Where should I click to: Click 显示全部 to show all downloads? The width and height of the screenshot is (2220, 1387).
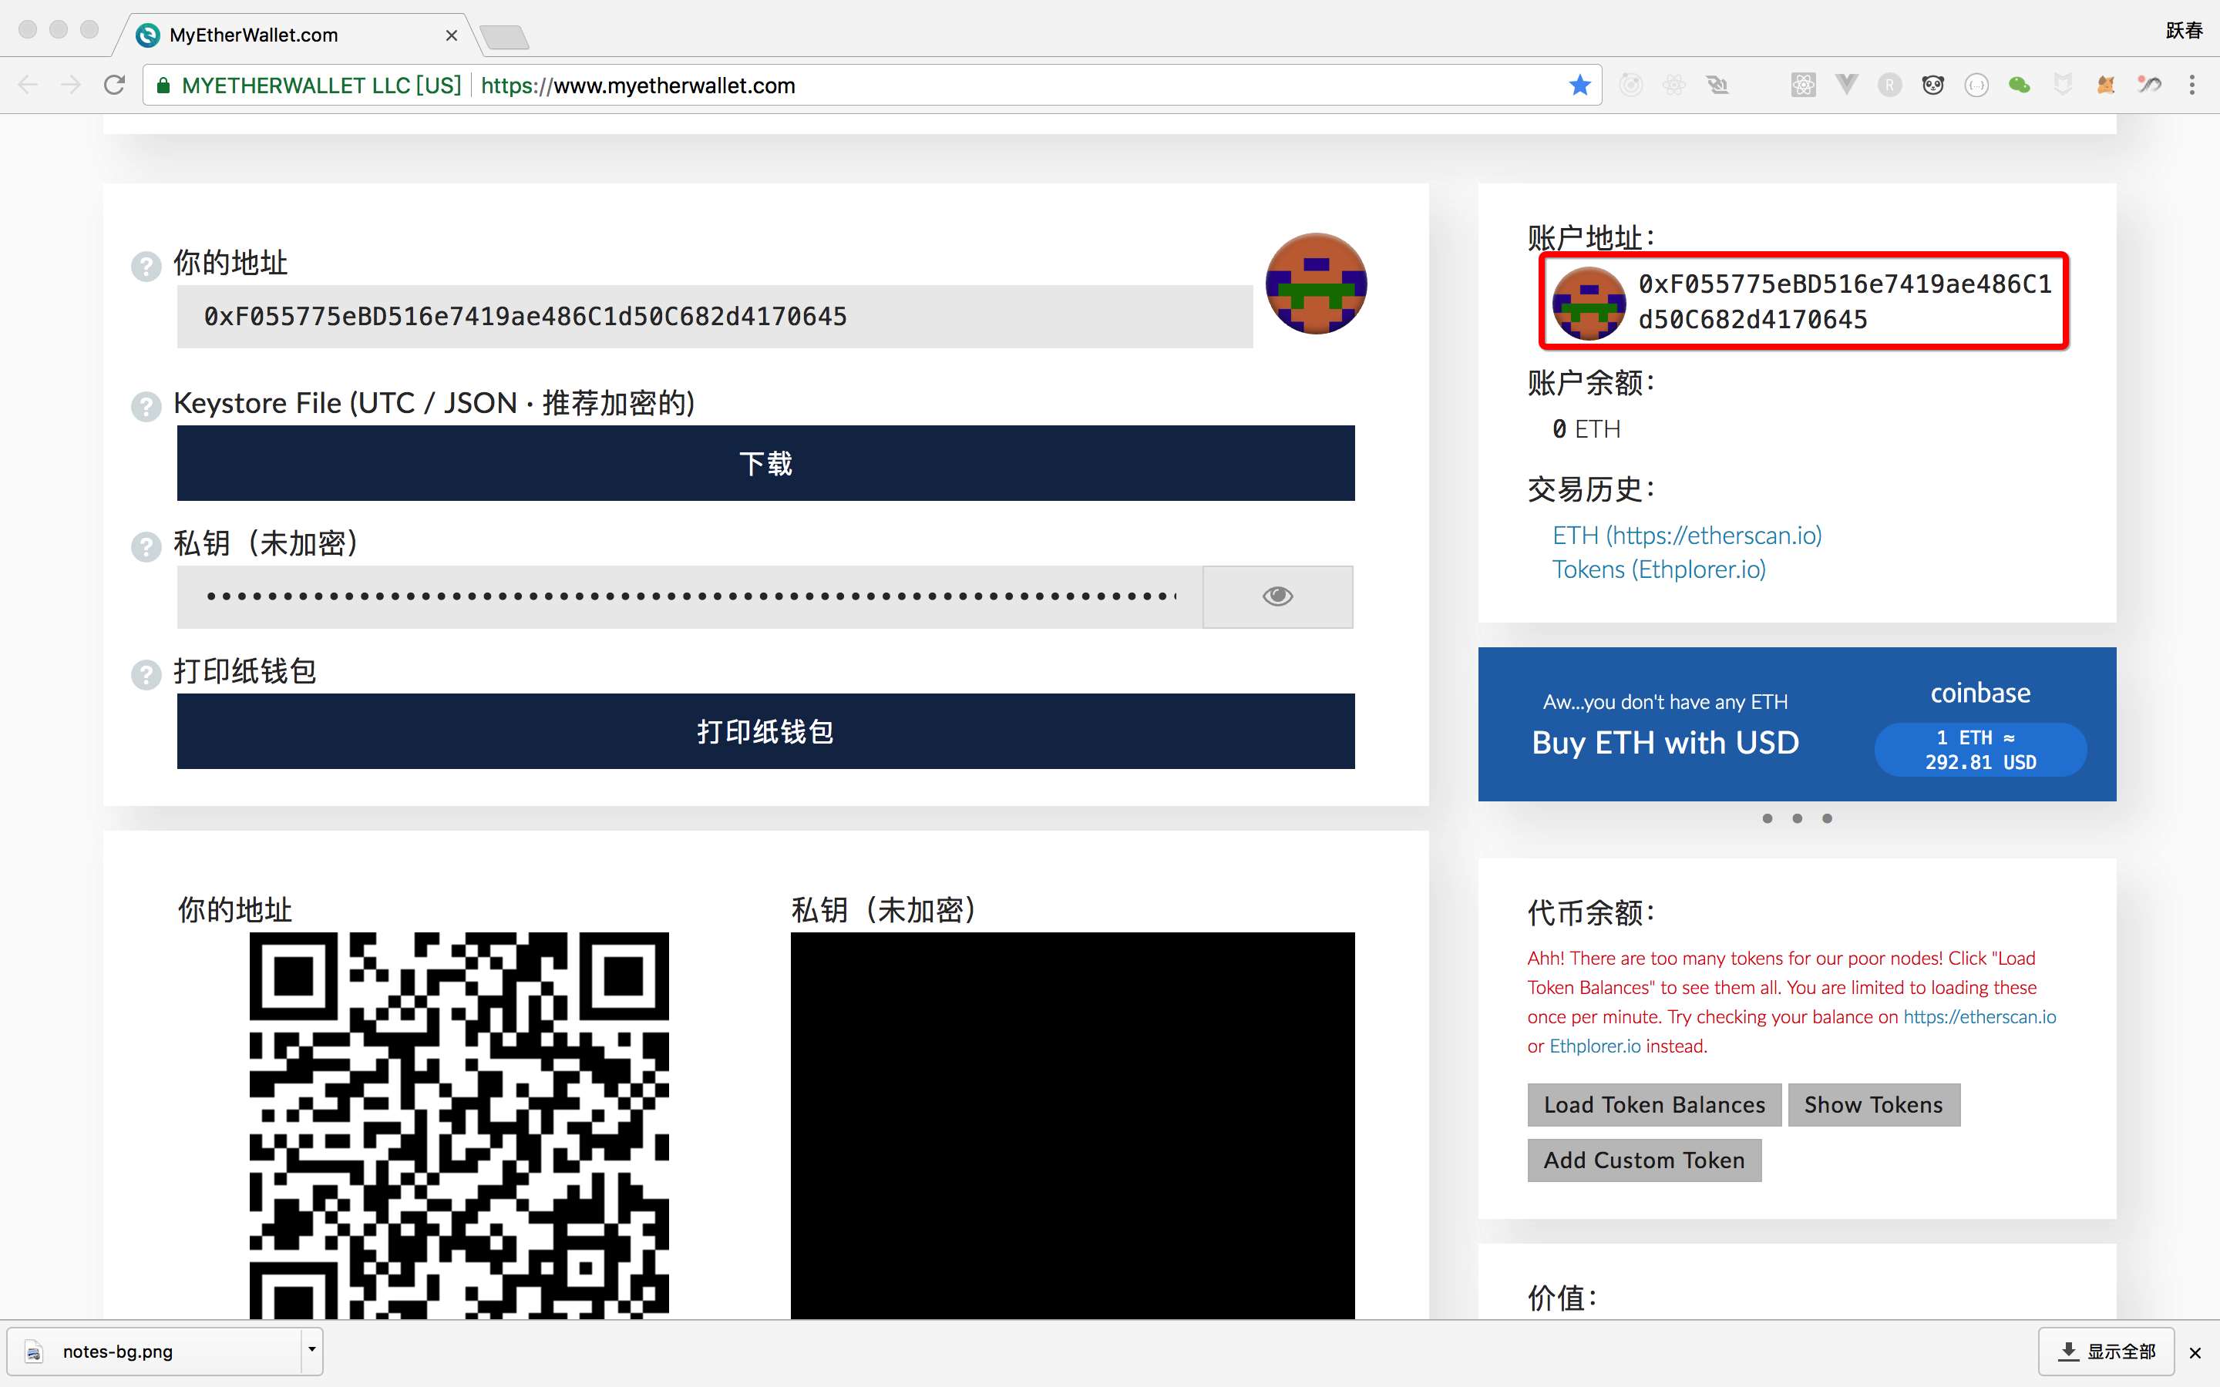[x=2106, y=1352]
